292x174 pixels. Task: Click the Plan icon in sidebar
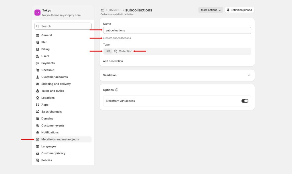[37, 42]
